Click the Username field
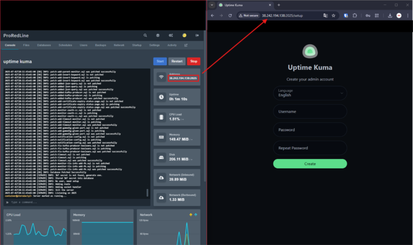The height and width of the screenshot is (245, 413). tap(310, 111)
